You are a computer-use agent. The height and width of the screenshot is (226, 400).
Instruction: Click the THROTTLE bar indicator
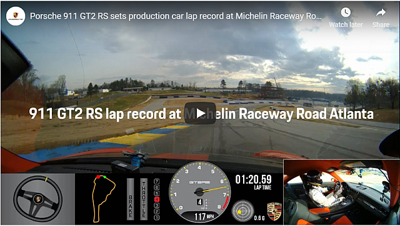point(144,199)
